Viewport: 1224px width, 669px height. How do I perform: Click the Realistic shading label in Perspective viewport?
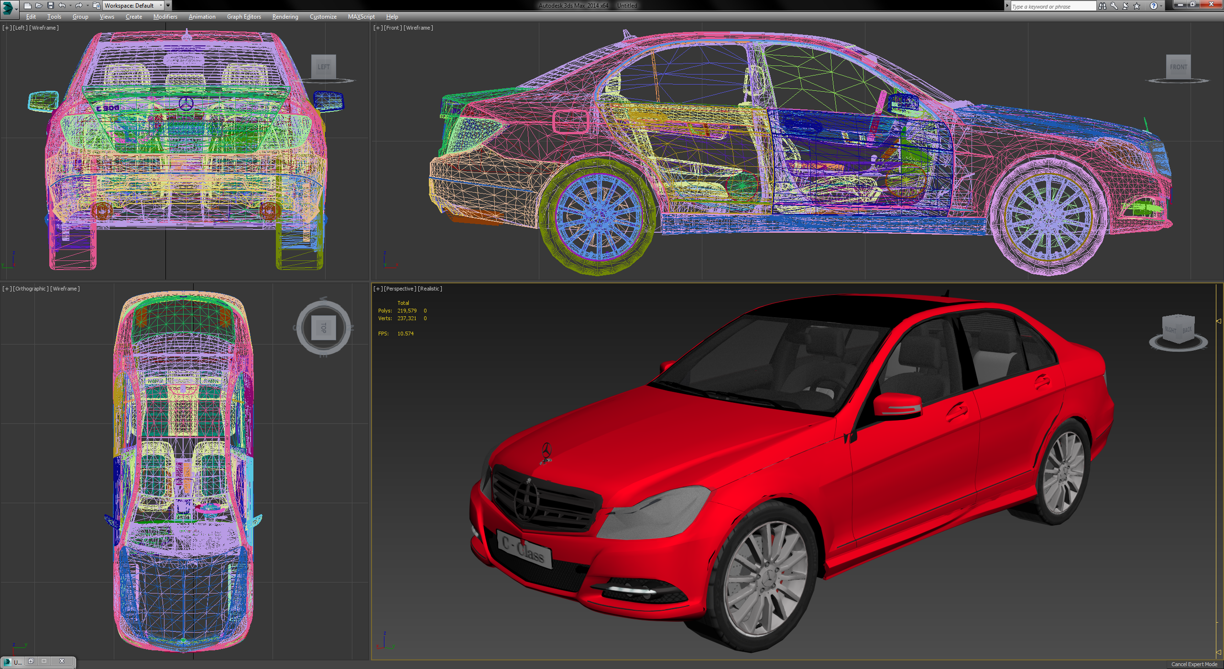tap(430, 289)
